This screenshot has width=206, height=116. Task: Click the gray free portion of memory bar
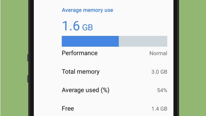tap(143, 41)
